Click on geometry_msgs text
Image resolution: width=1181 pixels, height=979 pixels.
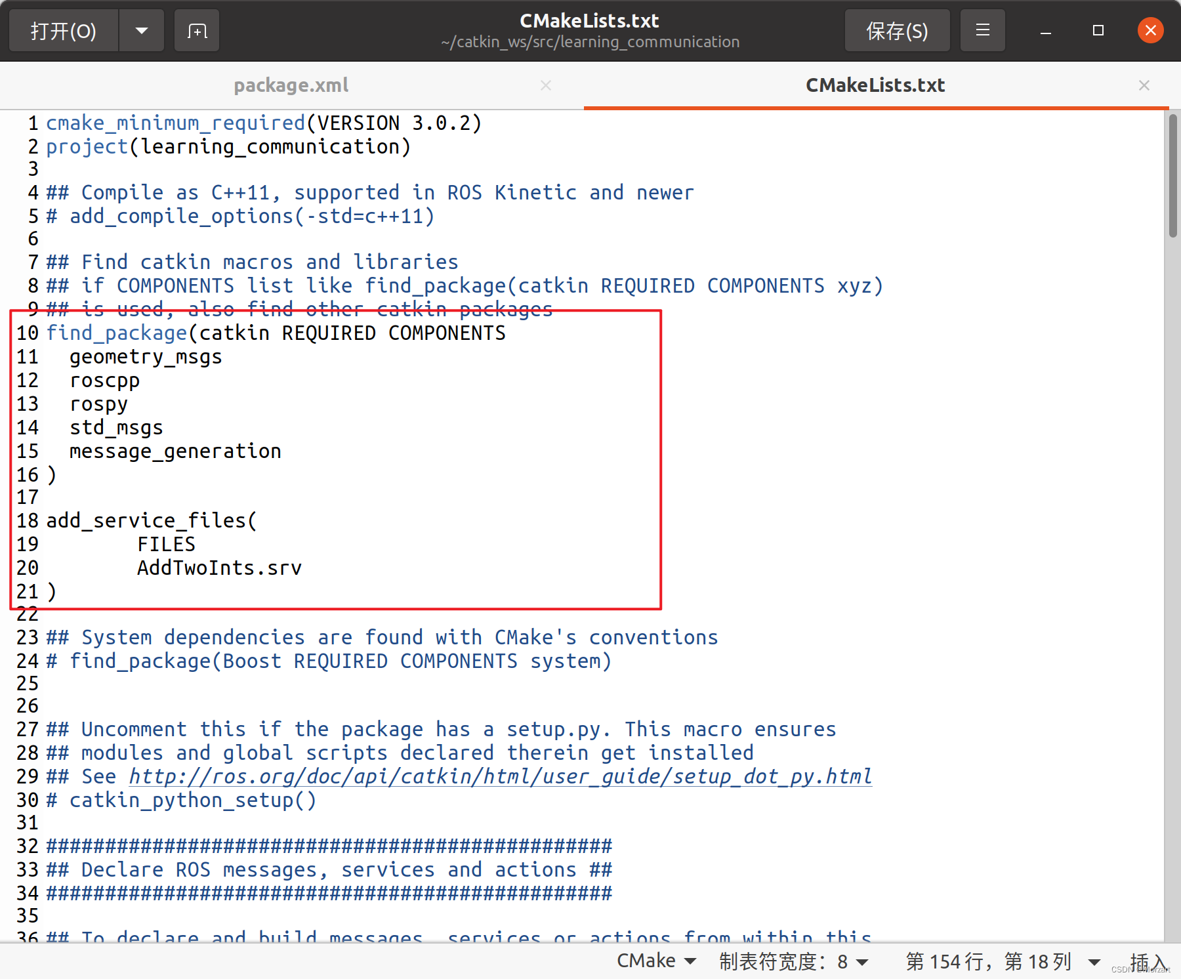(x=146, y=357)
